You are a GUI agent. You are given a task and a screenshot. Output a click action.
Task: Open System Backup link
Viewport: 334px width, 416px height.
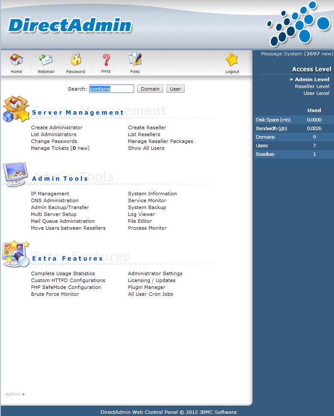(x=147, y=207)
